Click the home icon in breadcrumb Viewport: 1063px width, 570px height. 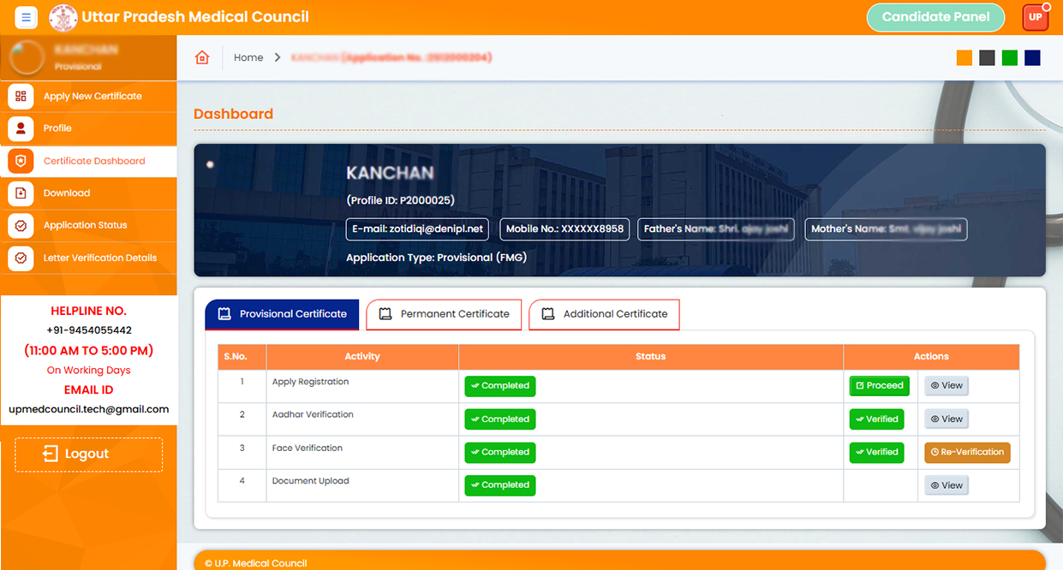(202, 57)
